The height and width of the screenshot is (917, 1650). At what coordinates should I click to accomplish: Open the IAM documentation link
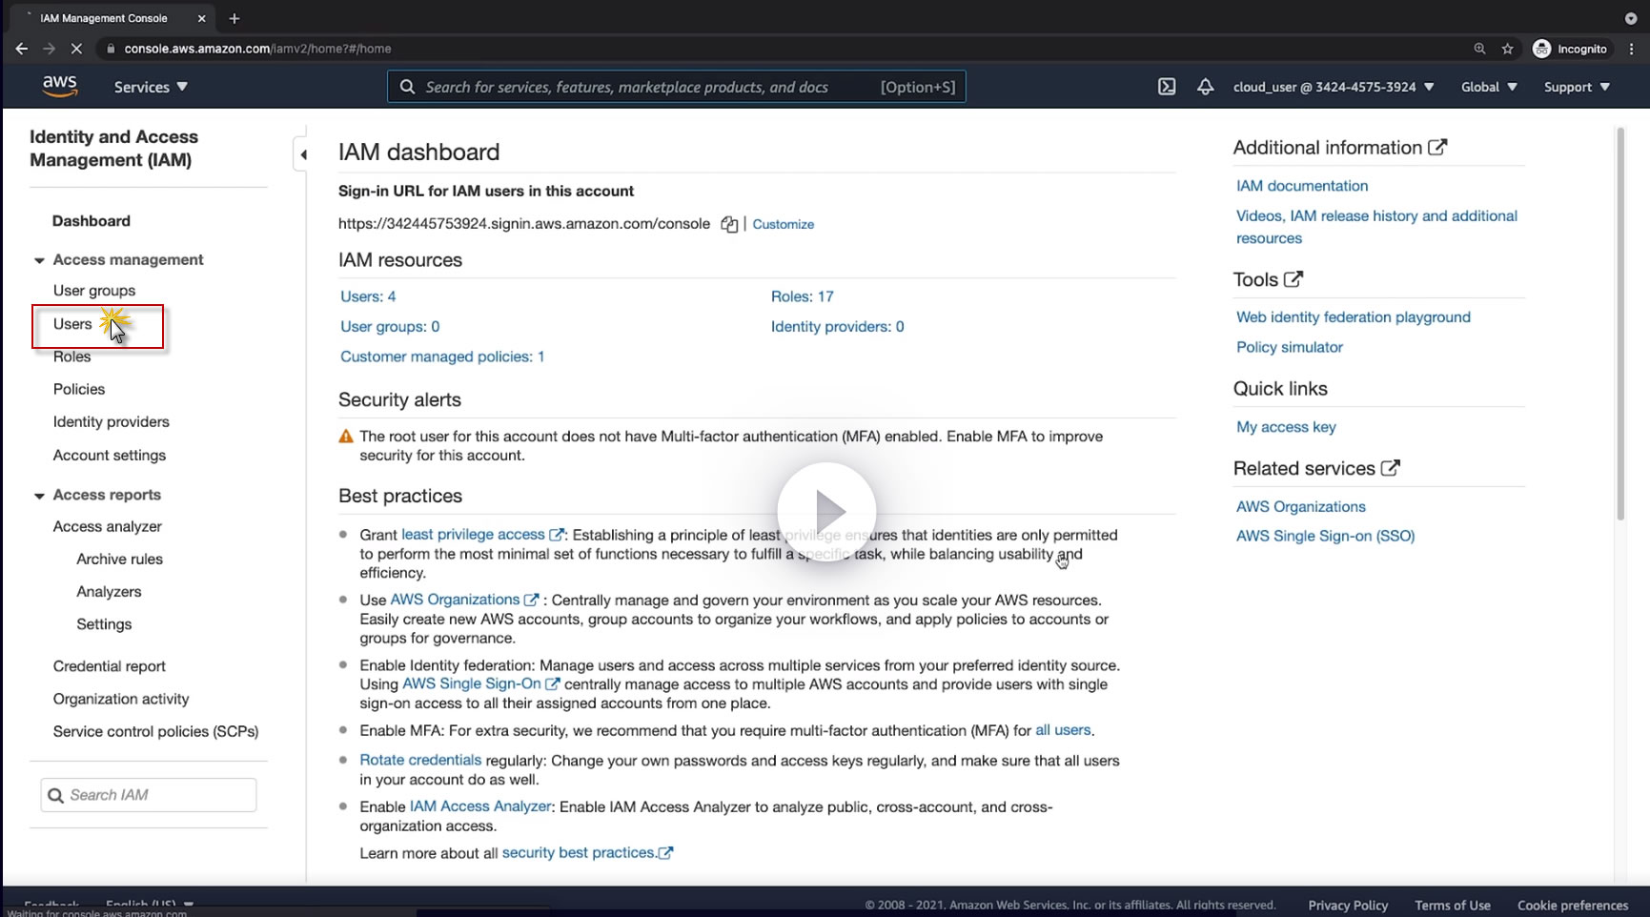pos(1302,186)
